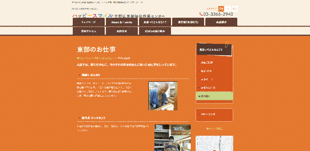Open the SDGsの取り組み navigation tab
This screenshot has height=151, width=310.
pos(155,31)
